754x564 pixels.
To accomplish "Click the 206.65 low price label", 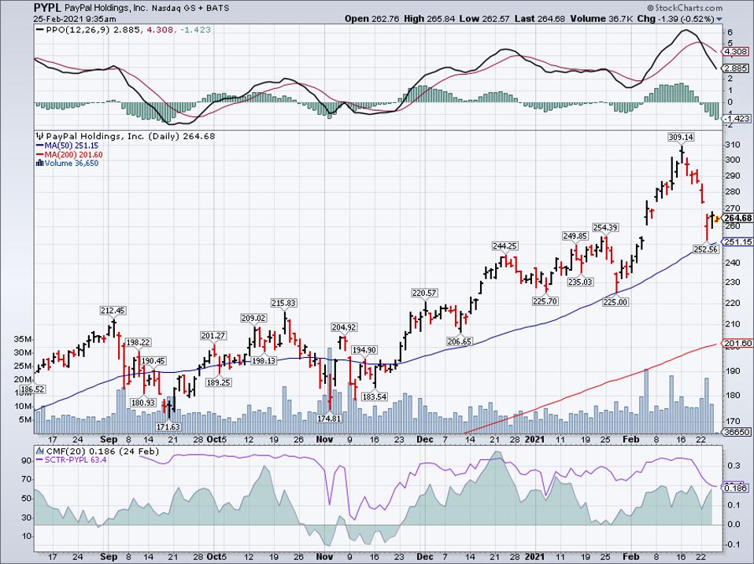I will (459, 341).
